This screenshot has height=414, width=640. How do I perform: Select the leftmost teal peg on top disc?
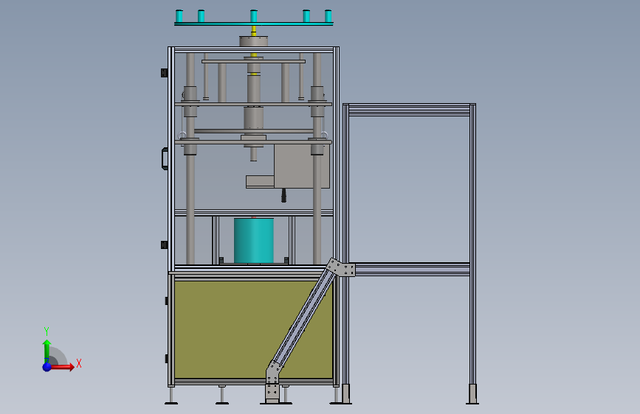[179, 16]
